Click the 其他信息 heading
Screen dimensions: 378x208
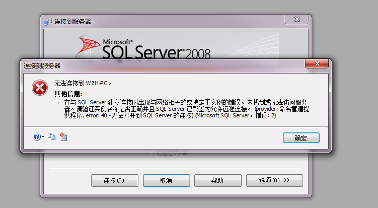pos(68,93)
